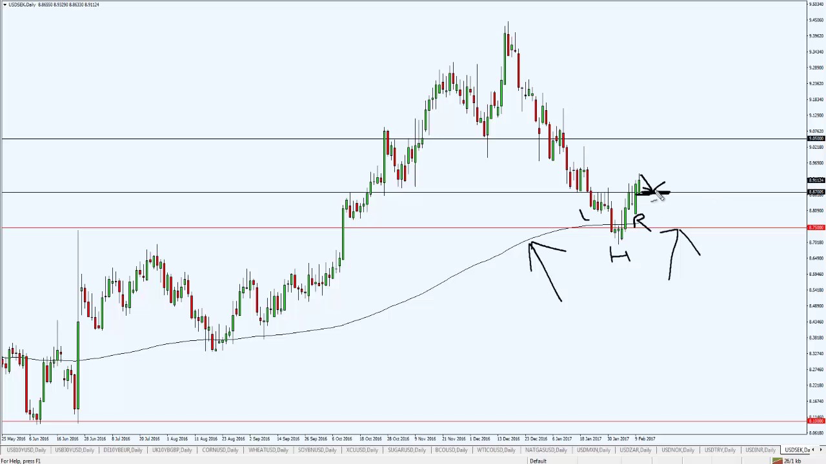The width and height of the screenshot is (826, 464).
Task: Open the USDMXN,Daily chart tab
Action: pyautogui.click(x=594, y=450)
